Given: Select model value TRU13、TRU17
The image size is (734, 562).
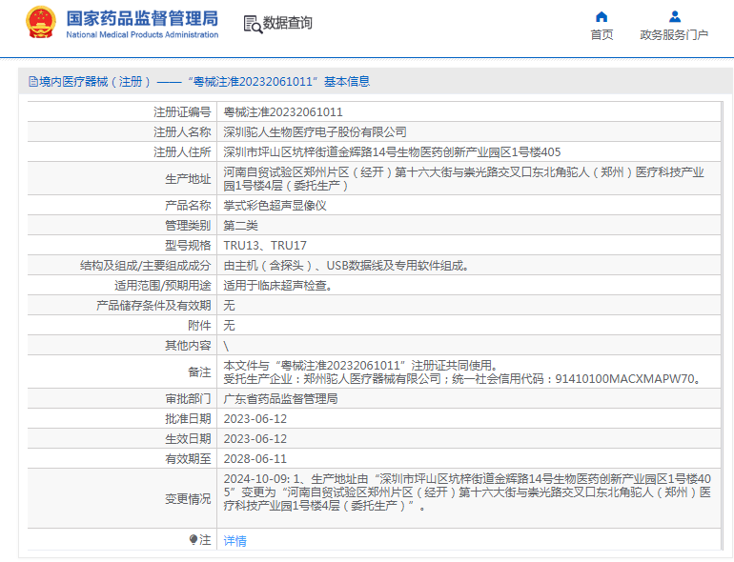Looking at the screenshot, I should 265,245.
